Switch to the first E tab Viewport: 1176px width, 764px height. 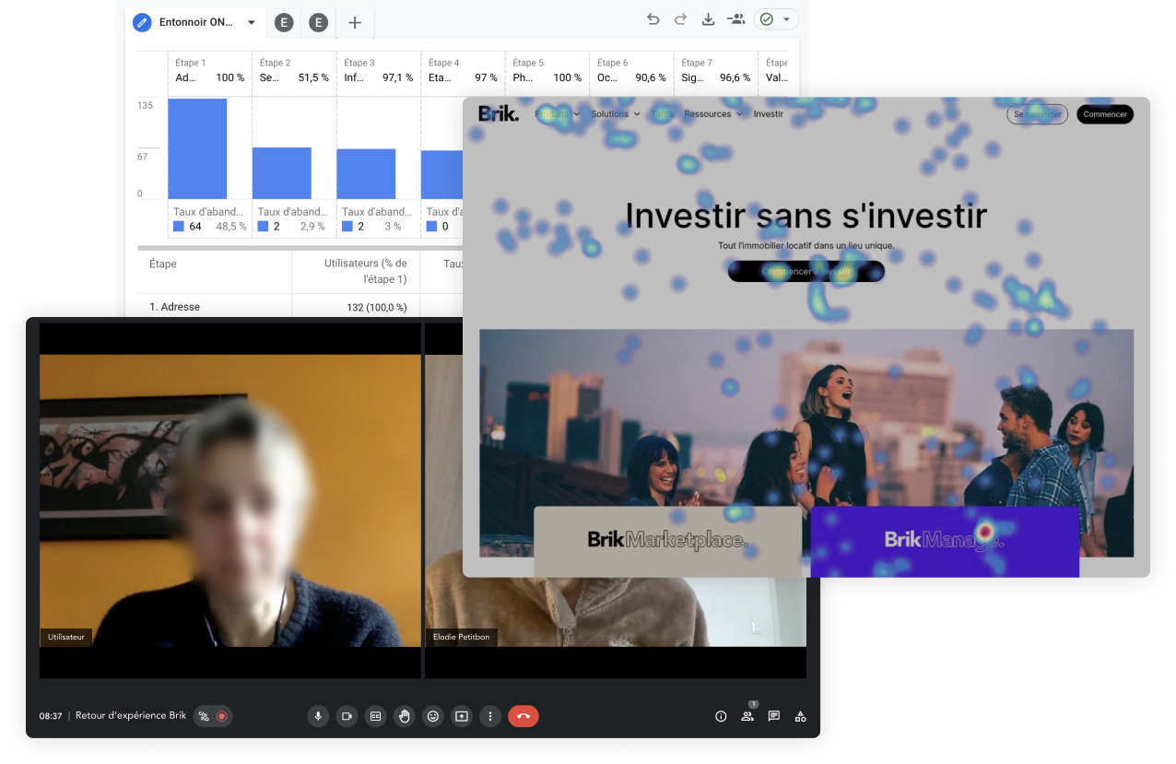284,22
